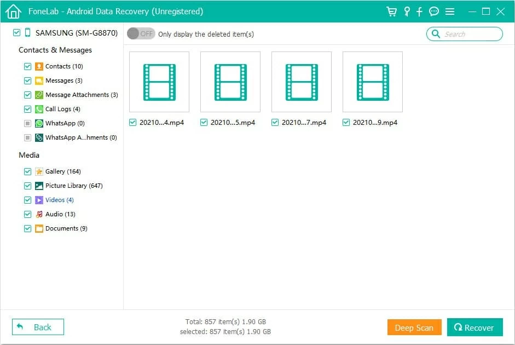Viewport: 515px width, 345px height.
Task: Click the feedback chat bubble icon
Action: point(434,12)
